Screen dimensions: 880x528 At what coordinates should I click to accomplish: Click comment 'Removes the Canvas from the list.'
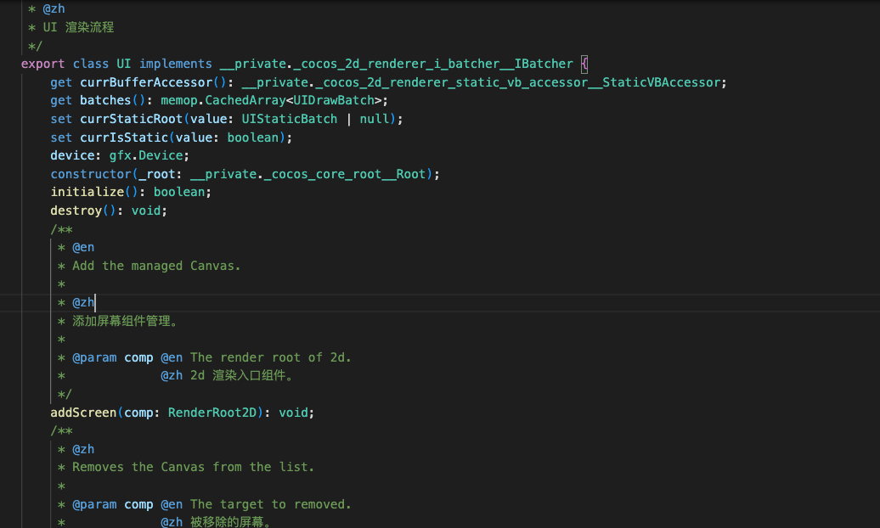pyautogui.click(x=194, y=467)
